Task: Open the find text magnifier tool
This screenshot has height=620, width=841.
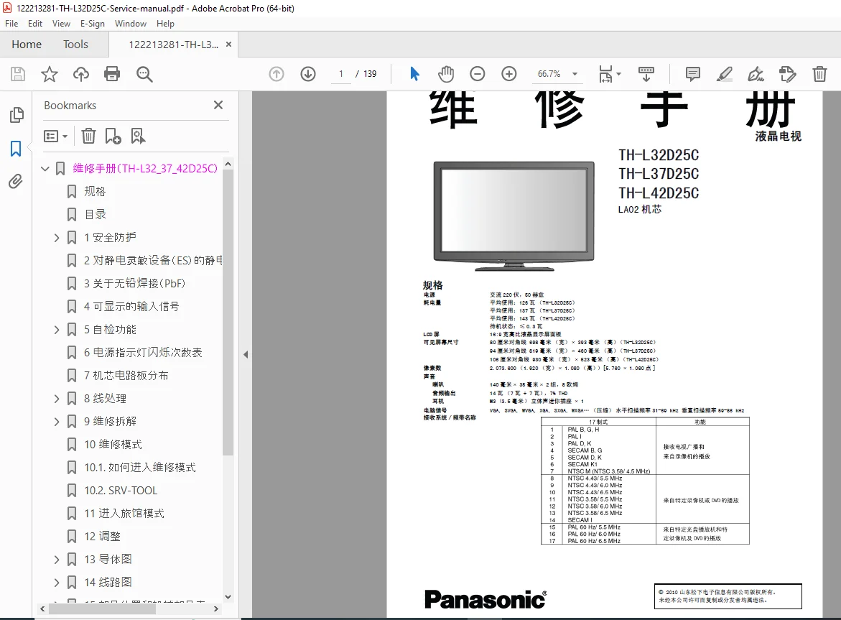Action: 144,74
